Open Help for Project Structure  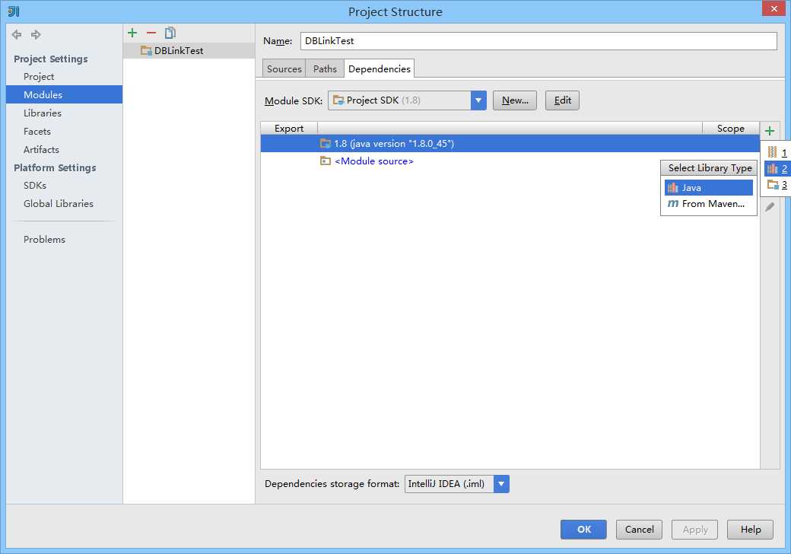[x=750, y=530]
